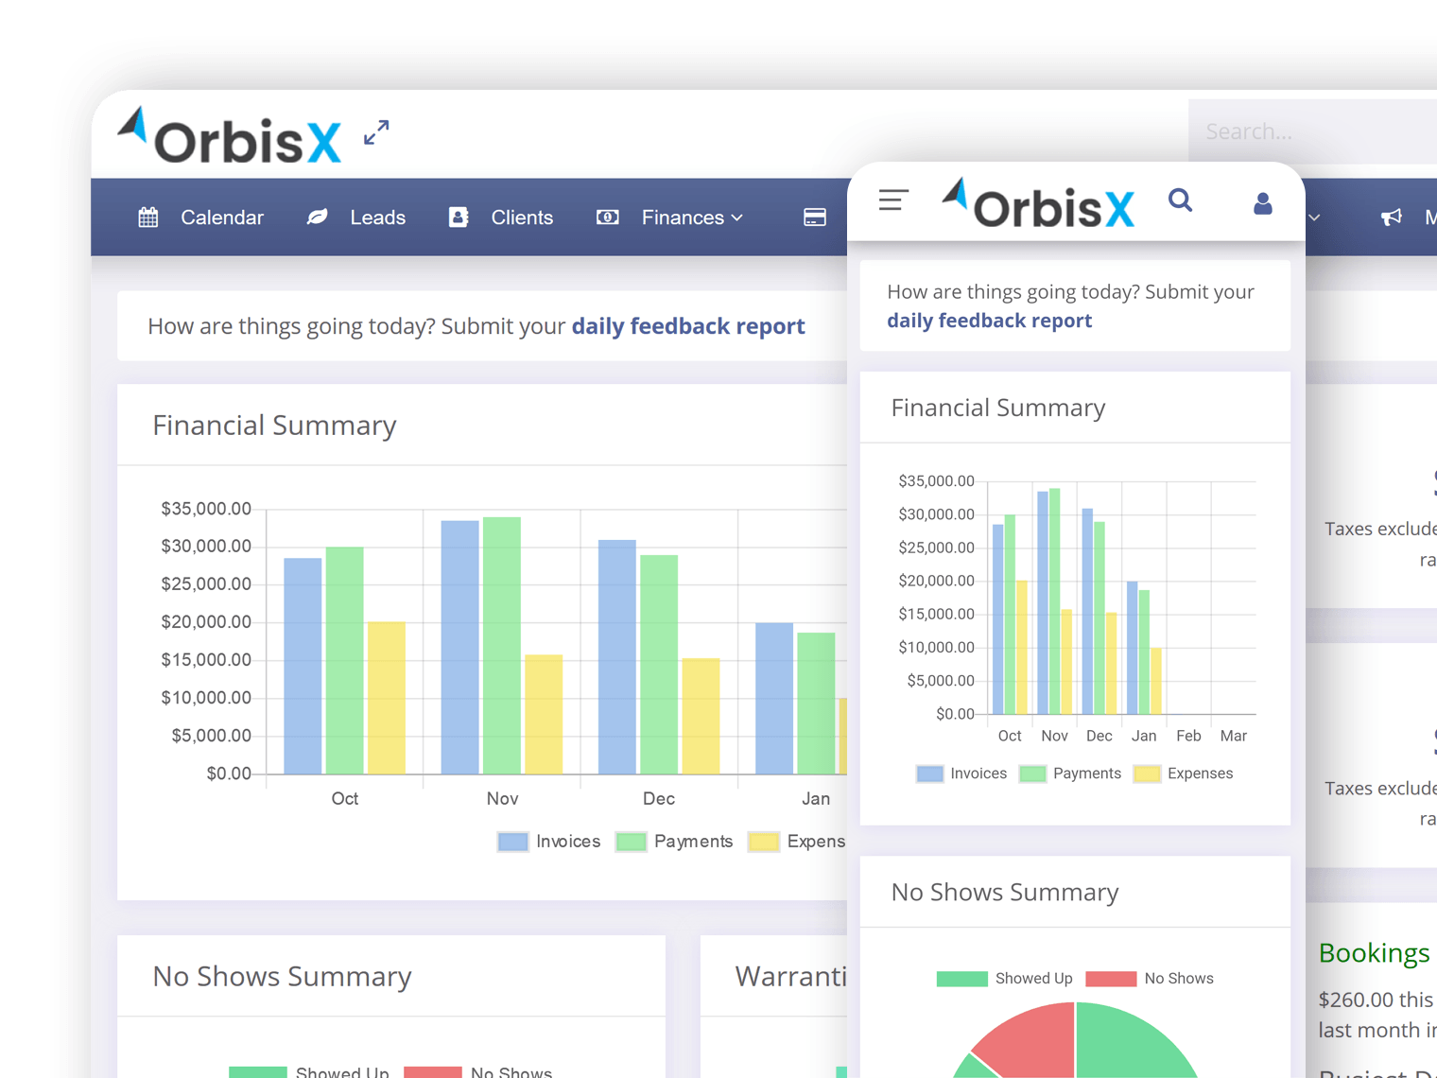The width and height of the screenshot is (1437, 1078).
Task: Click the Search input field
Action: coord(1314,131)
